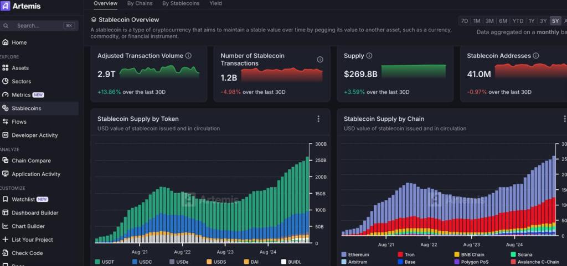This screenshot has height=266, width=567.
Task: Open the Stablecoin Supply by Token options menu
Action: coord(318,119)
